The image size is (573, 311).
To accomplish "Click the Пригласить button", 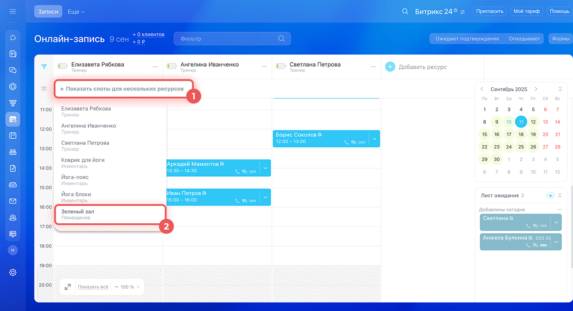I will click(489, 12).
